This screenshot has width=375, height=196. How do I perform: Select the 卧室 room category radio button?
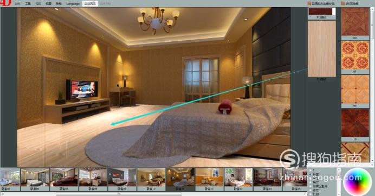click(311, 174)
